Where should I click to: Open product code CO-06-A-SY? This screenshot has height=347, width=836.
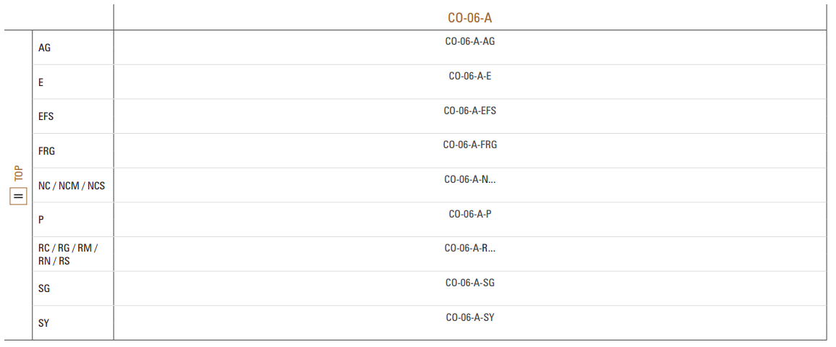tap(470, 317)
